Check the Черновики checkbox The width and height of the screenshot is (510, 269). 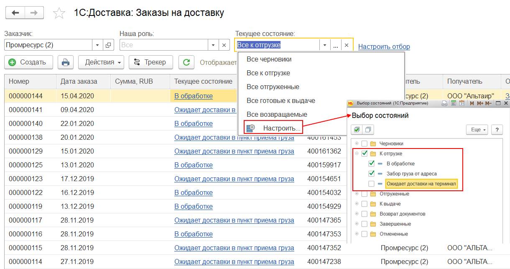[364, 143]
